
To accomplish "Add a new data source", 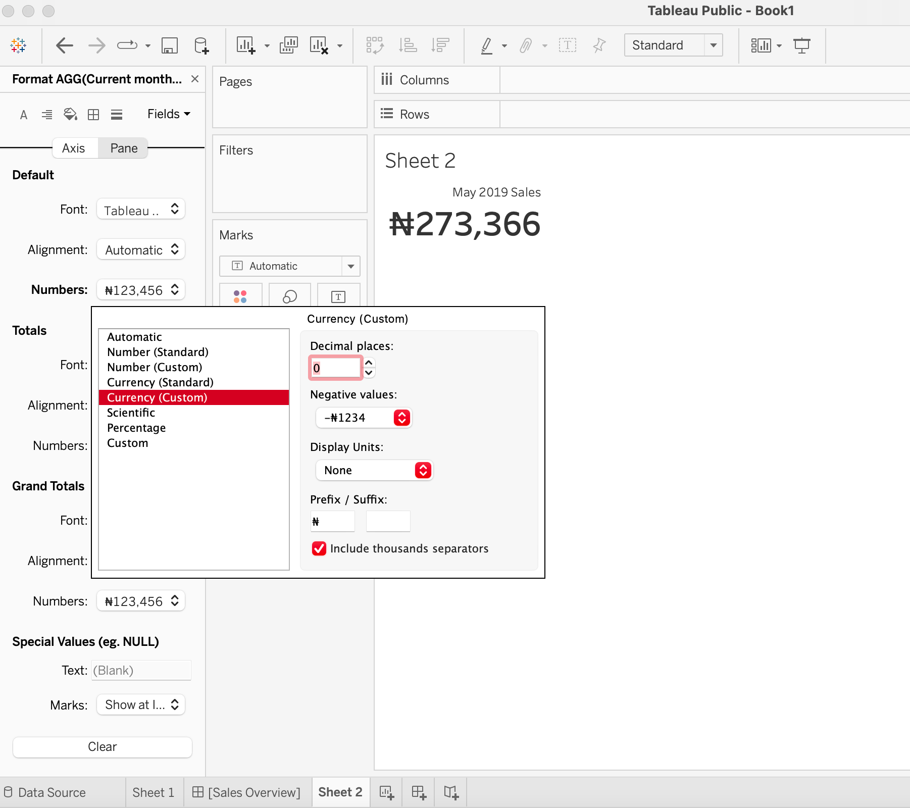I will pos(201,45).
